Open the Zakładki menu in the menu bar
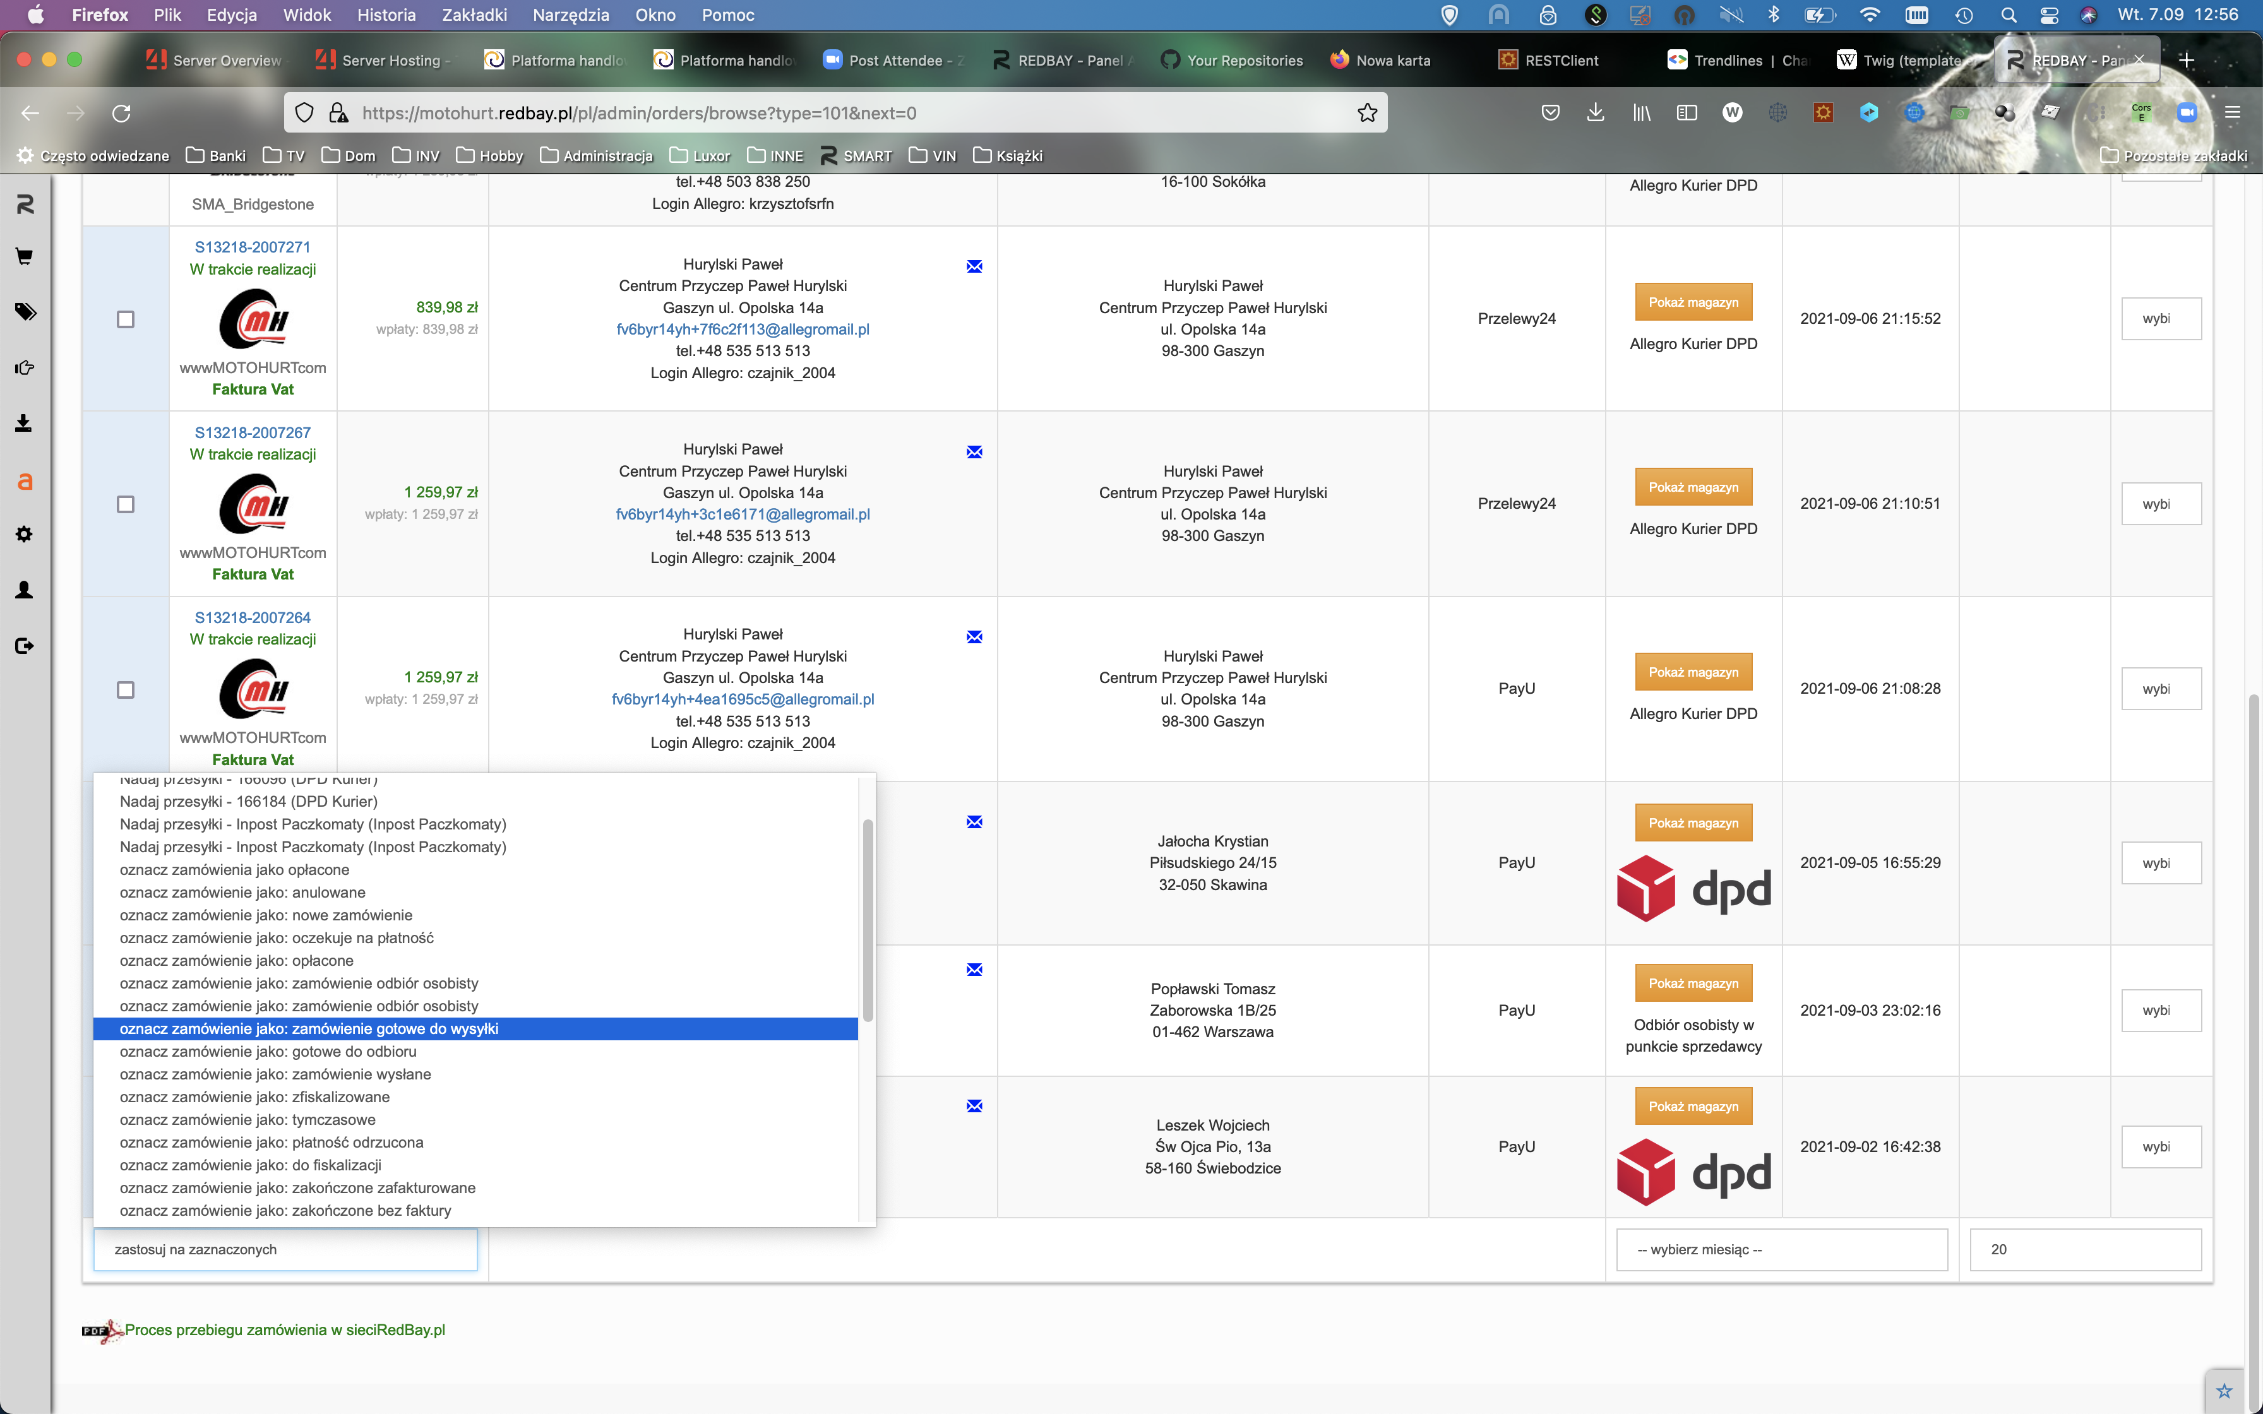This screenshot has height=1414, width=2263. click(x=474, y=15)
